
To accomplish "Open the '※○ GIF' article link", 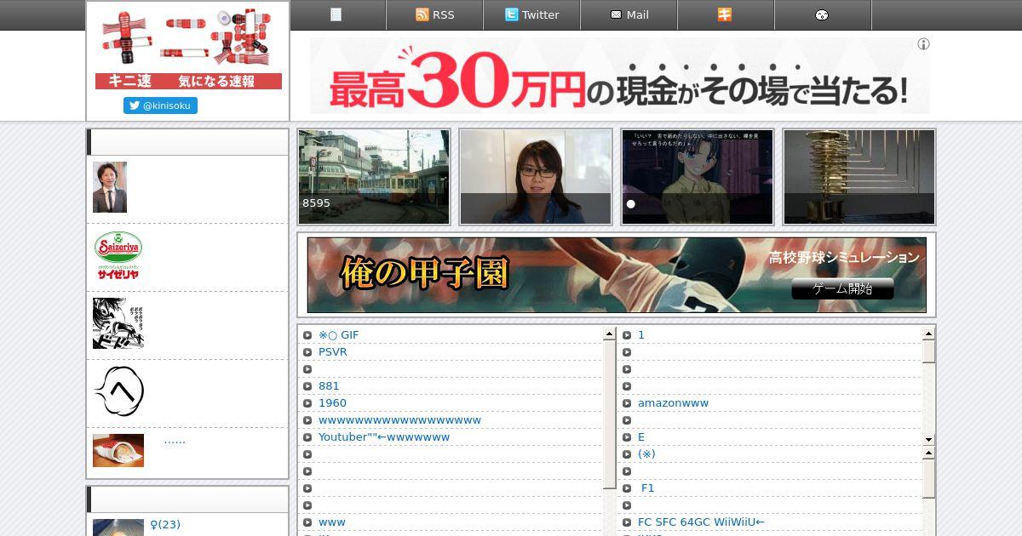I will pyautogui.click(x=339, y=335).
